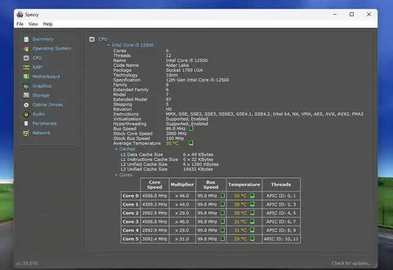Click the Hyperthreading label
This screenshot has width=393, height=270.
[x=130, y=124]
